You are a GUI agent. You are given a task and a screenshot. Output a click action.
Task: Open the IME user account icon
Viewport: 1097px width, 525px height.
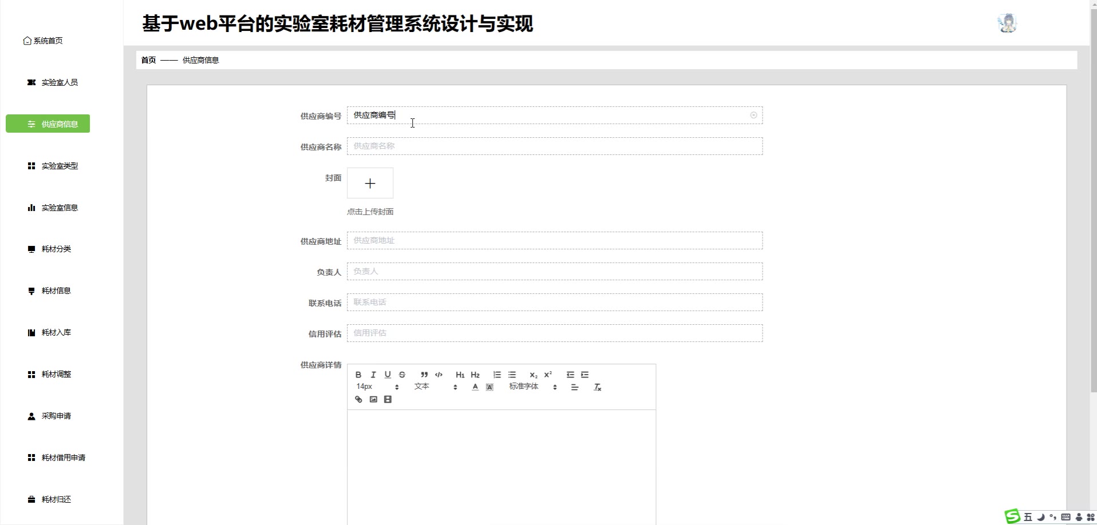pos(1079,517)
